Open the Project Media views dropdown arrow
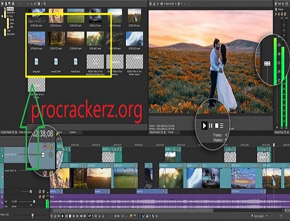Viewport: 290px width, 221px height. [x=42, y=3]
